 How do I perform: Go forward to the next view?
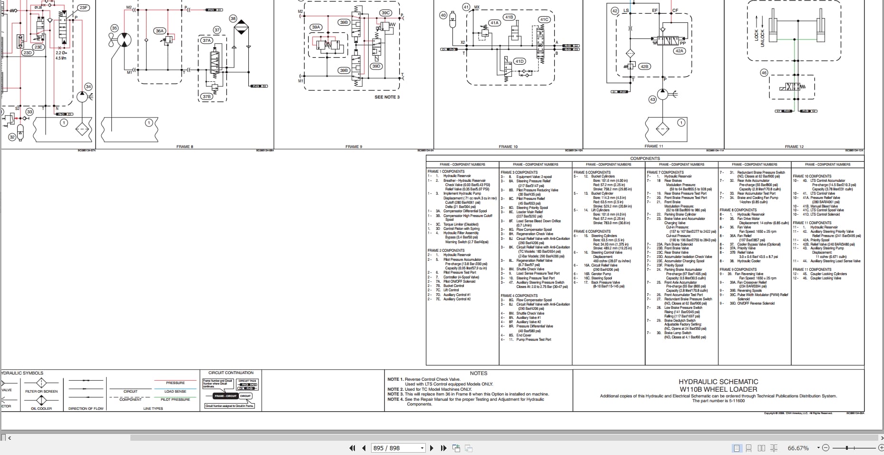coord(468,448)
